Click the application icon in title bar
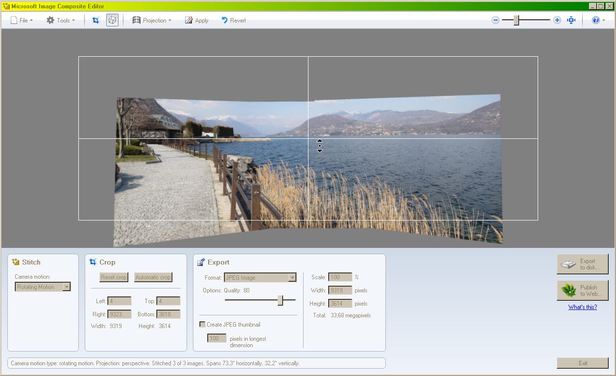This screenshot has width=616, height=376. [x=6, y=6]
